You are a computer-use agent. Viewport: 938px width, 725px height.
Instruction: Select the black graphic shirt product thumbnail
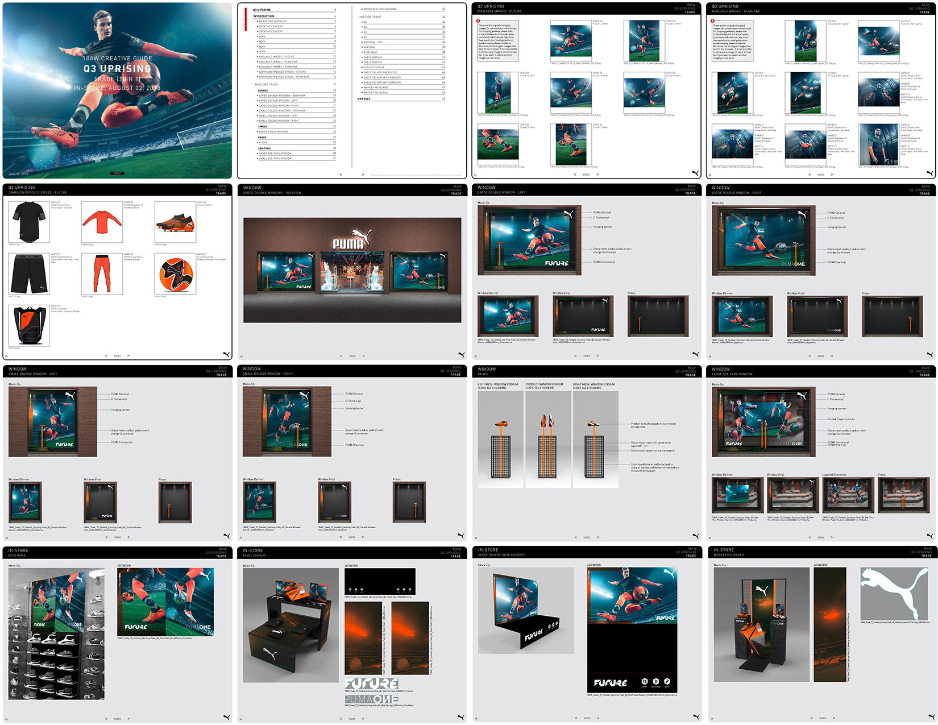[x=29, y=222]
